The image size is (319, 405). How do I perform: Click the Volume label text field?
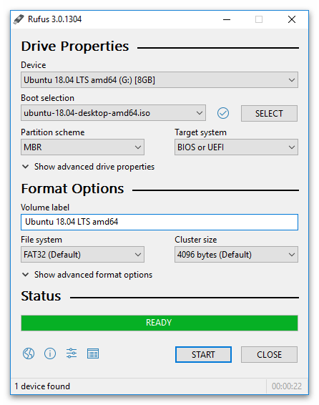coord(159,222)
